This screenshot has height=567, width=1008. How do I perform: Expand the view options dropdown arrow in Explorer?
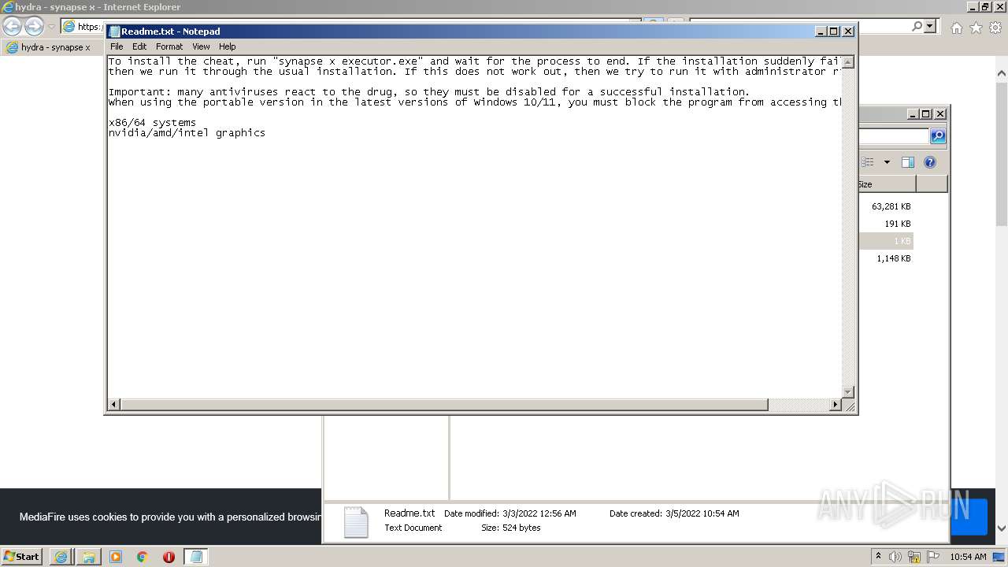pyautogui.click(x=887, y=162)
